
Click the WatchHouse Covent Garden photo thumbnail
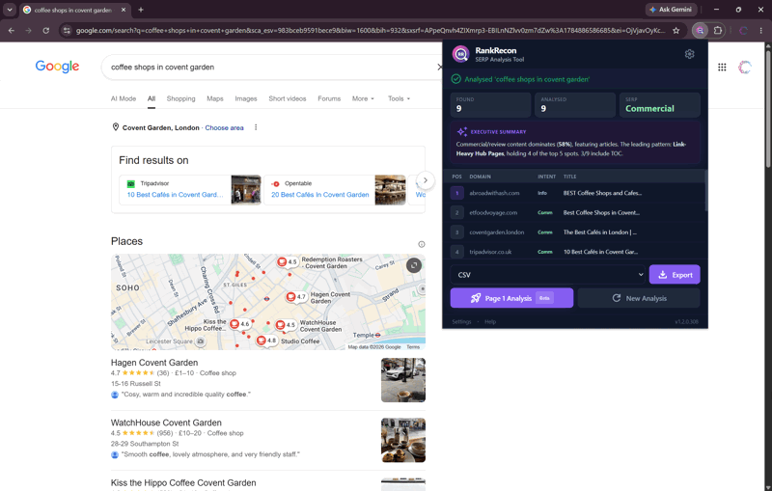tap(403, 440)
